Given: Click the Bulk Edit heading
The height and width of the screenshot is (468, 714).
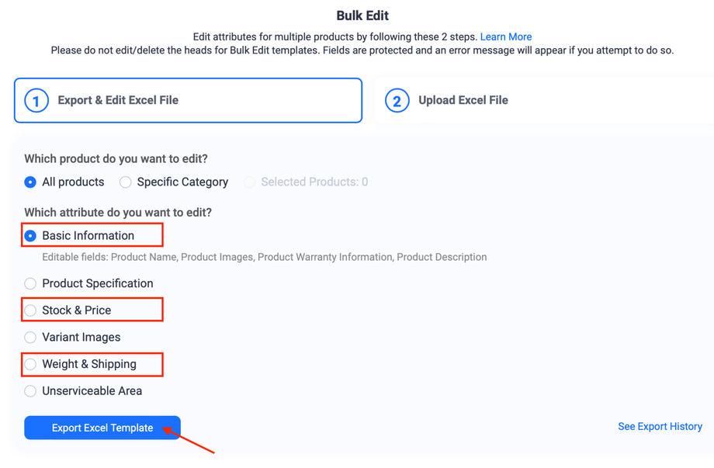Looking at the screenshot, I should point(362,16).
